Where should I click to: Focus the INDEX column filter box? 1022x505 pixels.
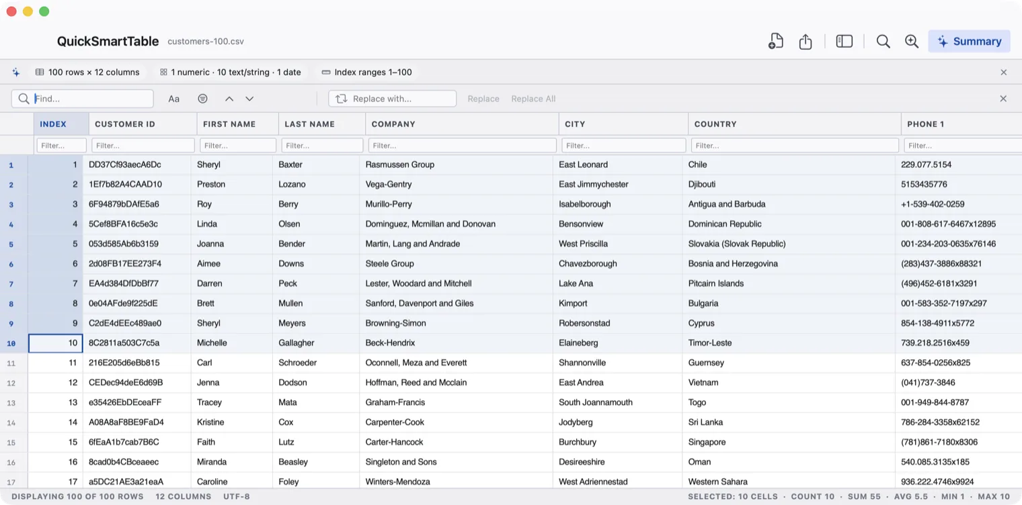click(x=61, y=145)
